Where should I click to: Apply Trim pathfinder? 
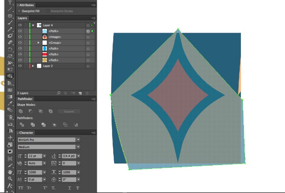33,125
